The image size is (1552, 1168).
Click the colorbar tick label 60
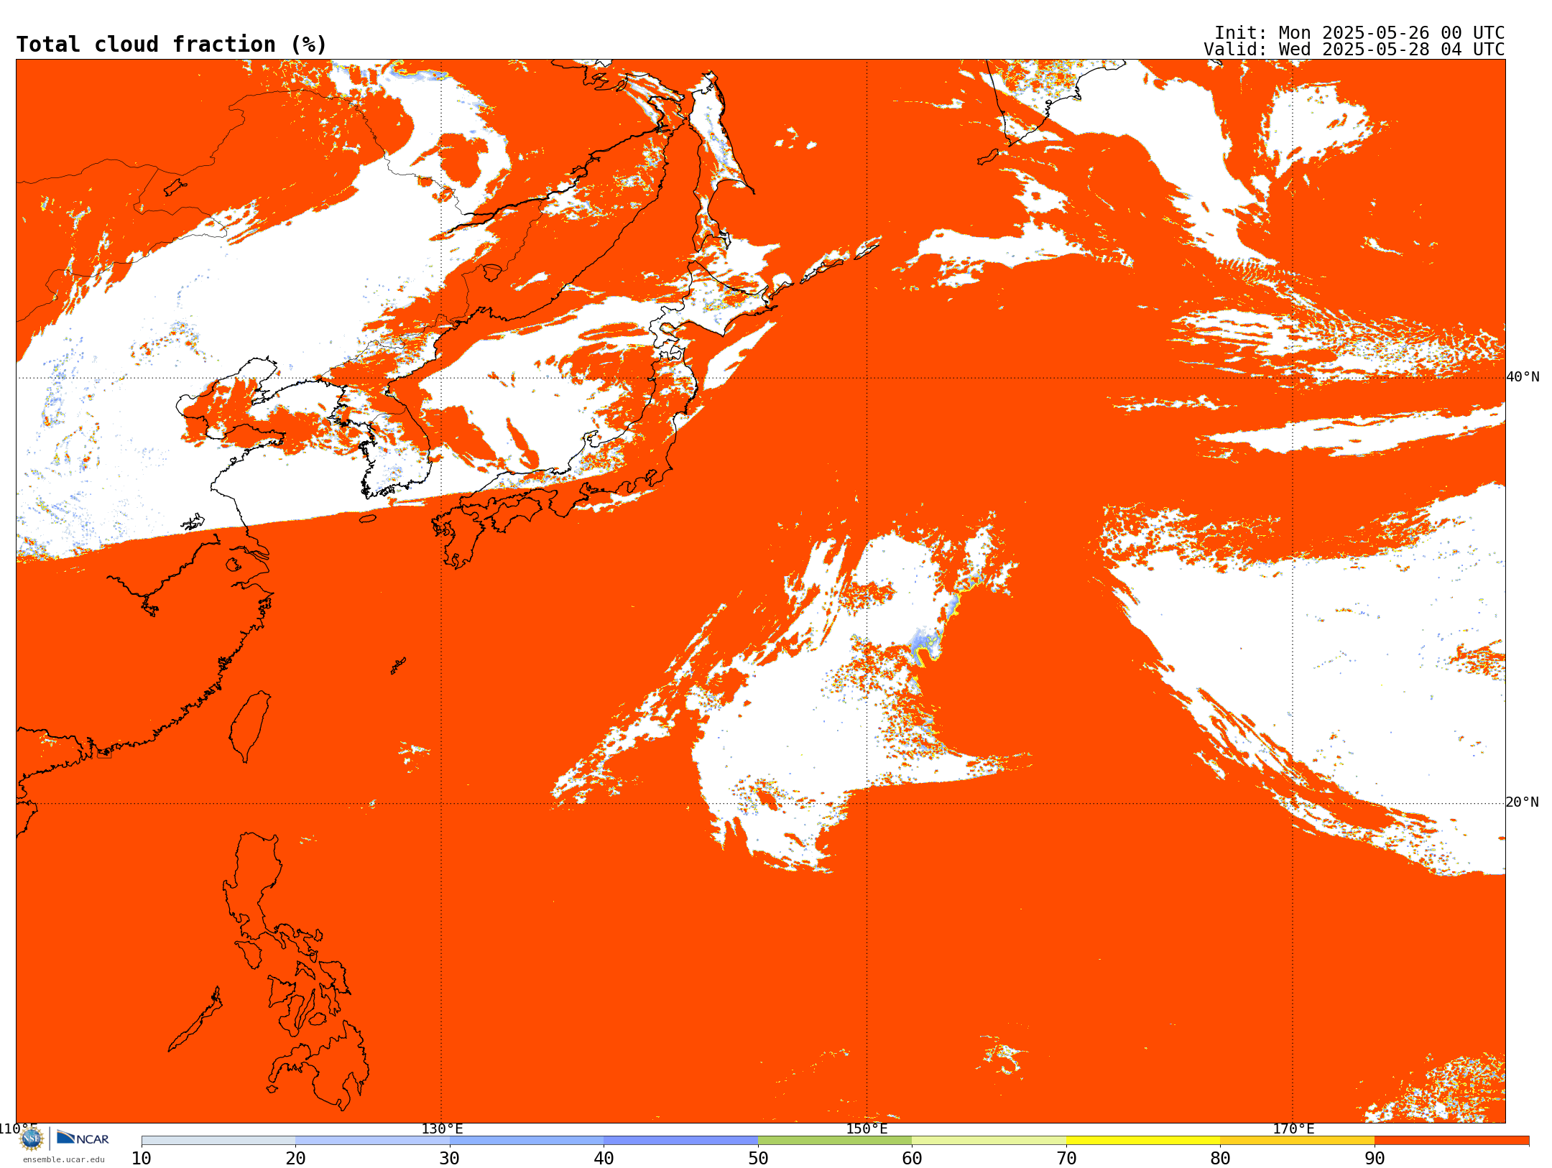[912, 1159]
